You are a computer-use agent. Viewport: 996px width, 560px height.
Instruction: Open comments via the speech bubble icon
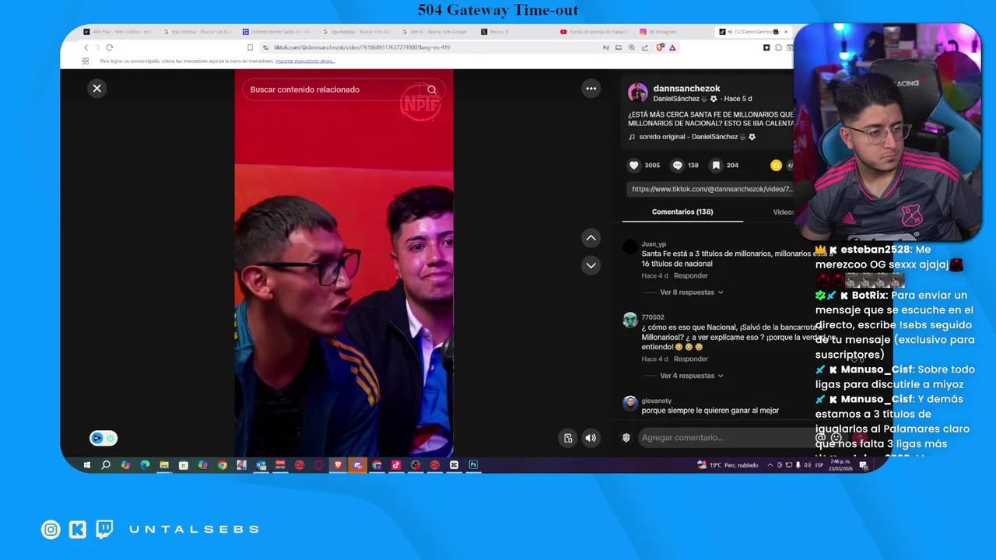pyautogui.click(x=677, y=165)
